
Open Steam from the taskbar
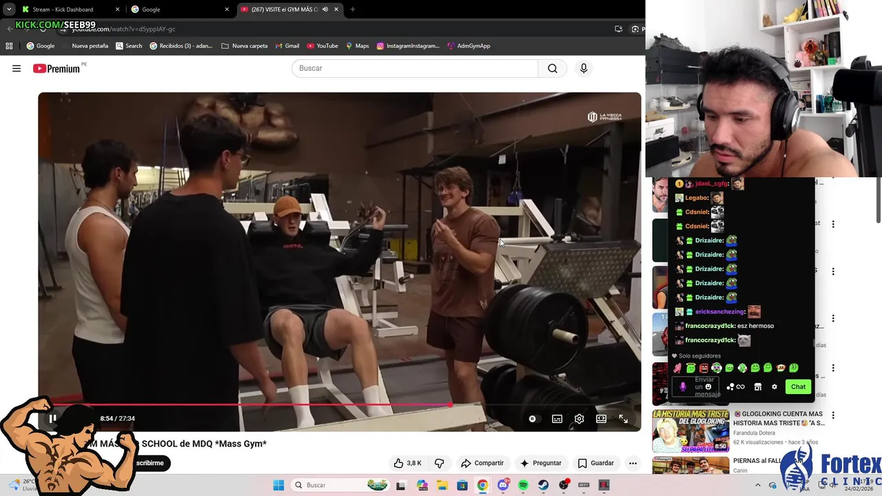pyautogui.click(x=544, y=485)
